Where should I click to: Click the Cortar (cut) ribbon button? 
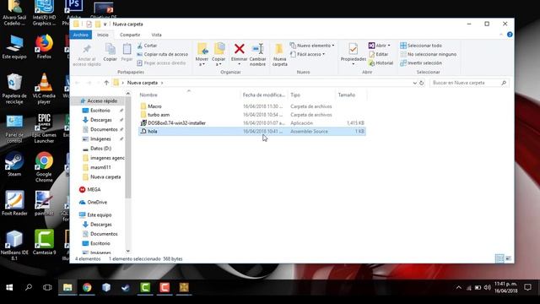(147, 46)
